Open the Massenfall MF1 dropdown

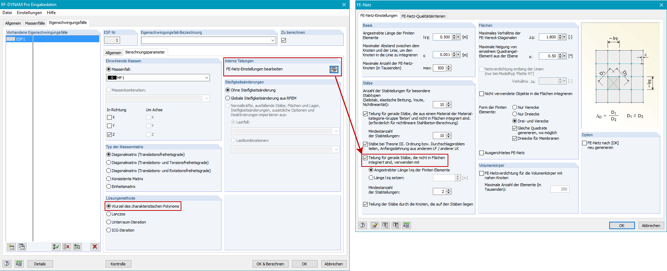pyautogui.click(x=207, y=77)
